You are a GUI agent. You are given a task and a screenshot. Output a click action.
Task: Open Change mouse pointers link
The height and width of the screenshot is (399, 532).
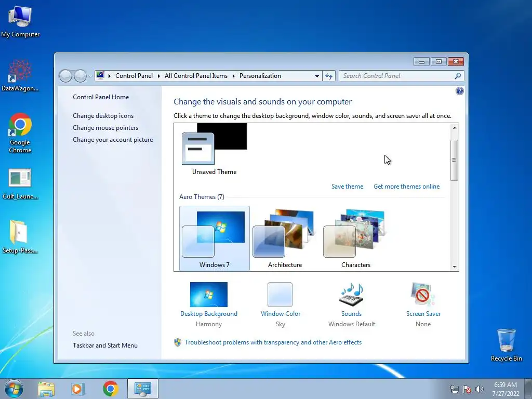tap(105, 128)
